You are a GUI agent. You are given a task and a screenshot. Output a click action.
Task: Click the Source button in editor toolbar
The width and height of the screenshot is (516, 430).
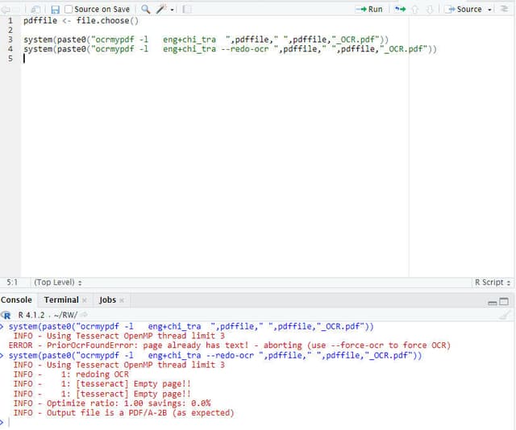point(464,9)
